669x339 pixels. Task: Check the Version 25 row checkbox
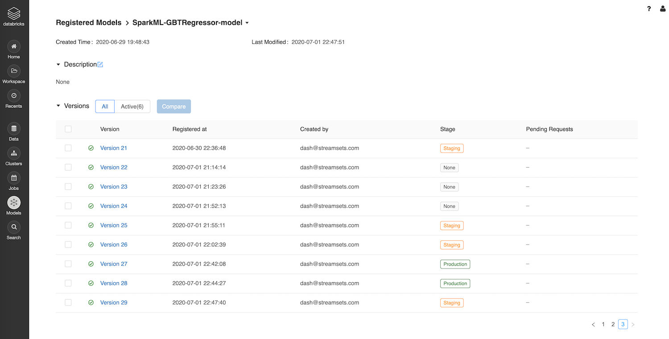point(68,225)
